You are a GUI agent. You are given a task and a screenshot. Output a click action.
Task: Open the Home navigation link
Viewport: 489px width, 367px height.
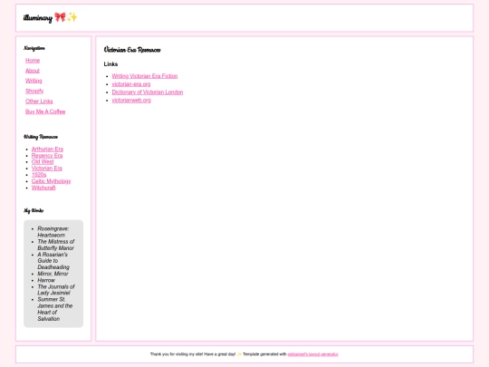pos(33,61)
